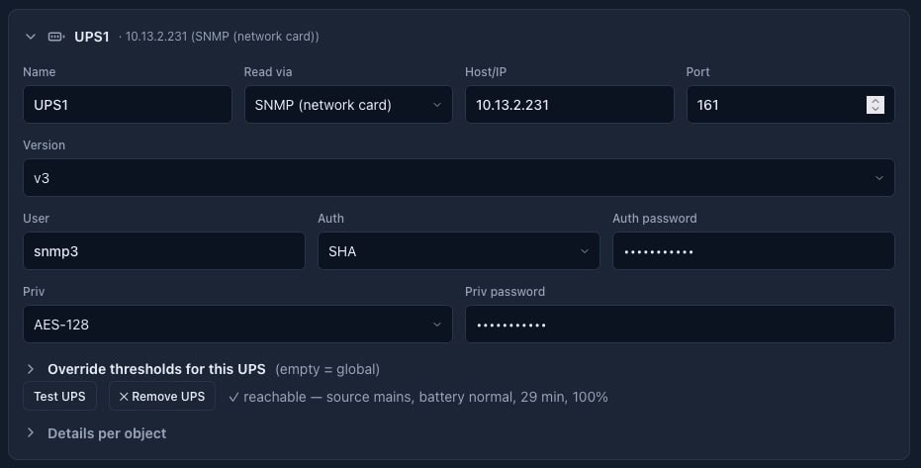Image resolution: width=921 pixels, height=468 pixels.
Task: Click the reachable checkmark status icon
Action: 233,397
